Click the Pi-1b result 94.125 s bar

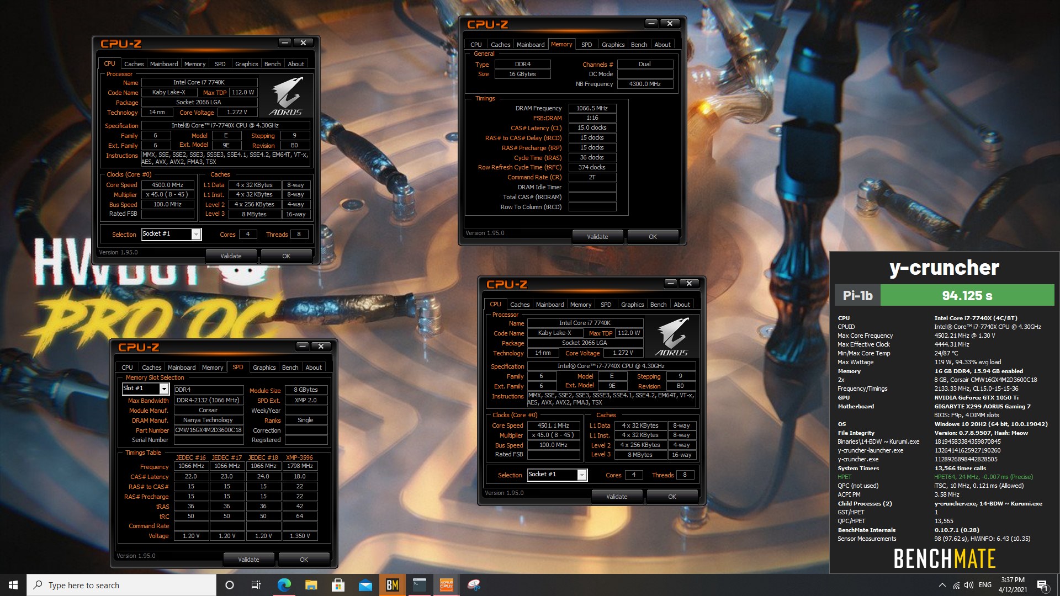pos(967,295)
